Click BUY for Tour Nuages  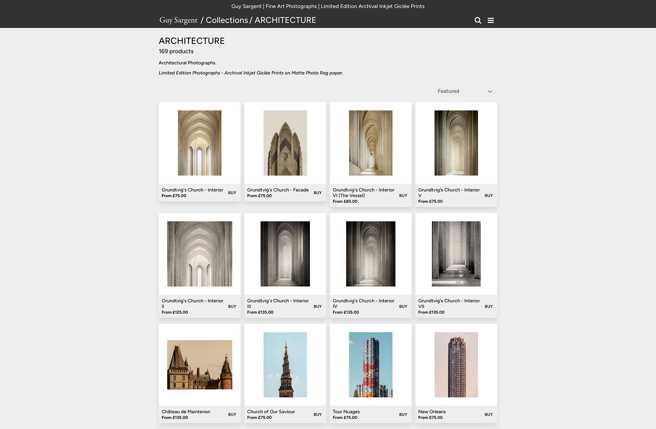[403, 415]
